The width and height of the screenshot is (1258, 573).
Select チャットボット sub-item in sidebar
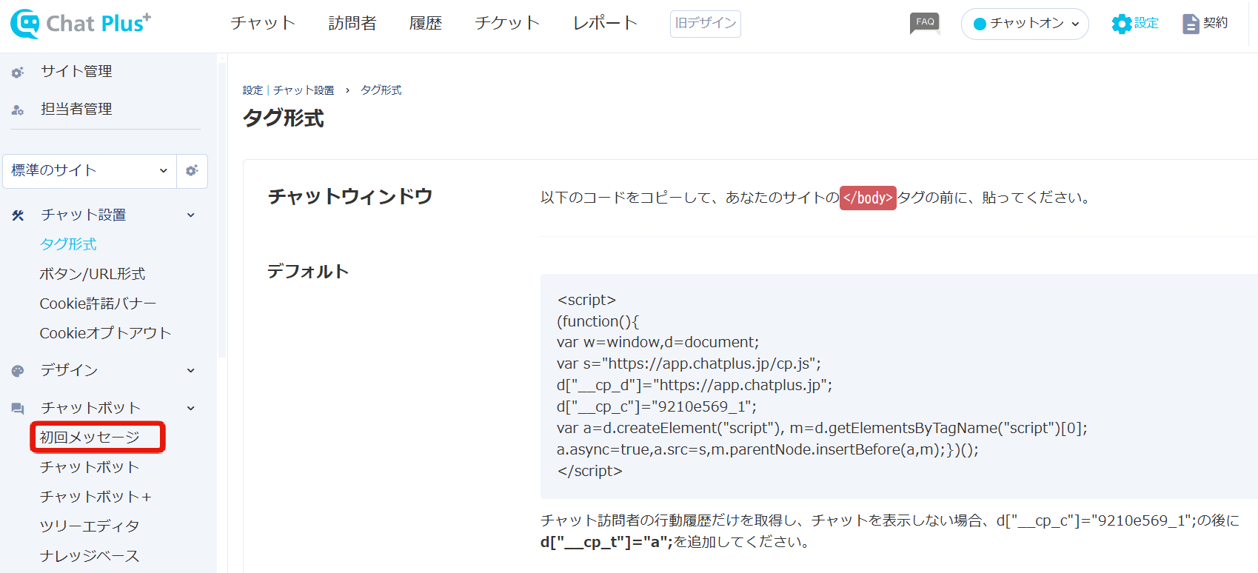click(90, 467)
